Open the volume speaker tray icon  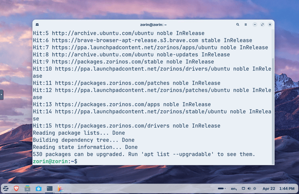point(249,188)
